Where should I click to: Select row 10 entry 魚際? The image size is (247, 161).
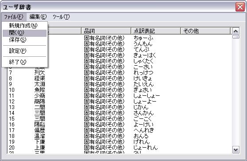click(x=39, y=90)
